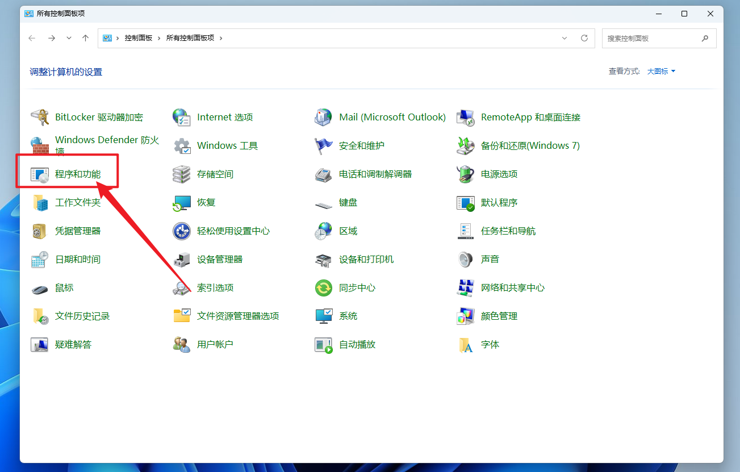Expand the chevron after 控制面板 in breadcrumb

pyautogui.click(x=160, y=38)
